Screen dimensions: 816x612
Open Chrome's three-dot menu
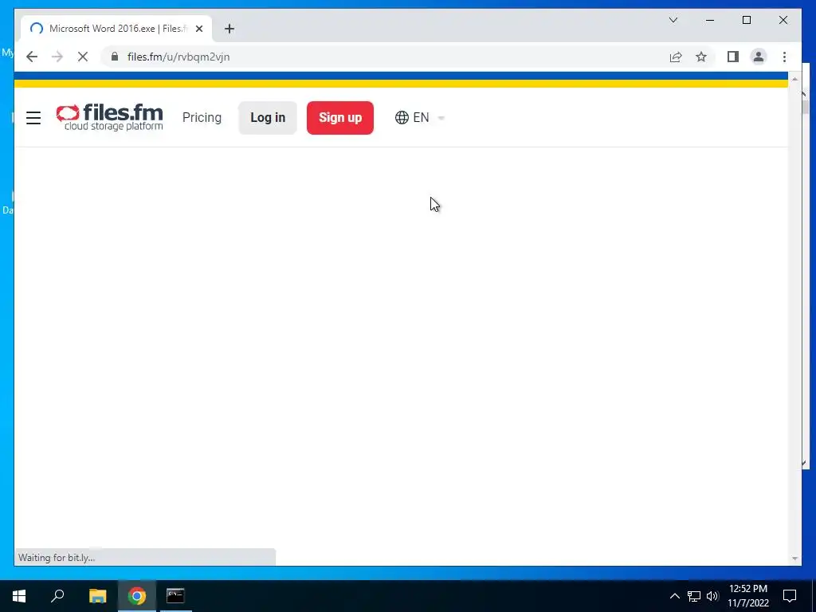784,57
